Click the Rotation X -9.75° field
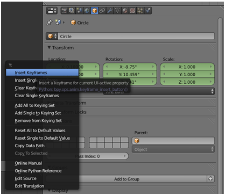The height and width of the screenshot is (195, 225). point(130,67)
